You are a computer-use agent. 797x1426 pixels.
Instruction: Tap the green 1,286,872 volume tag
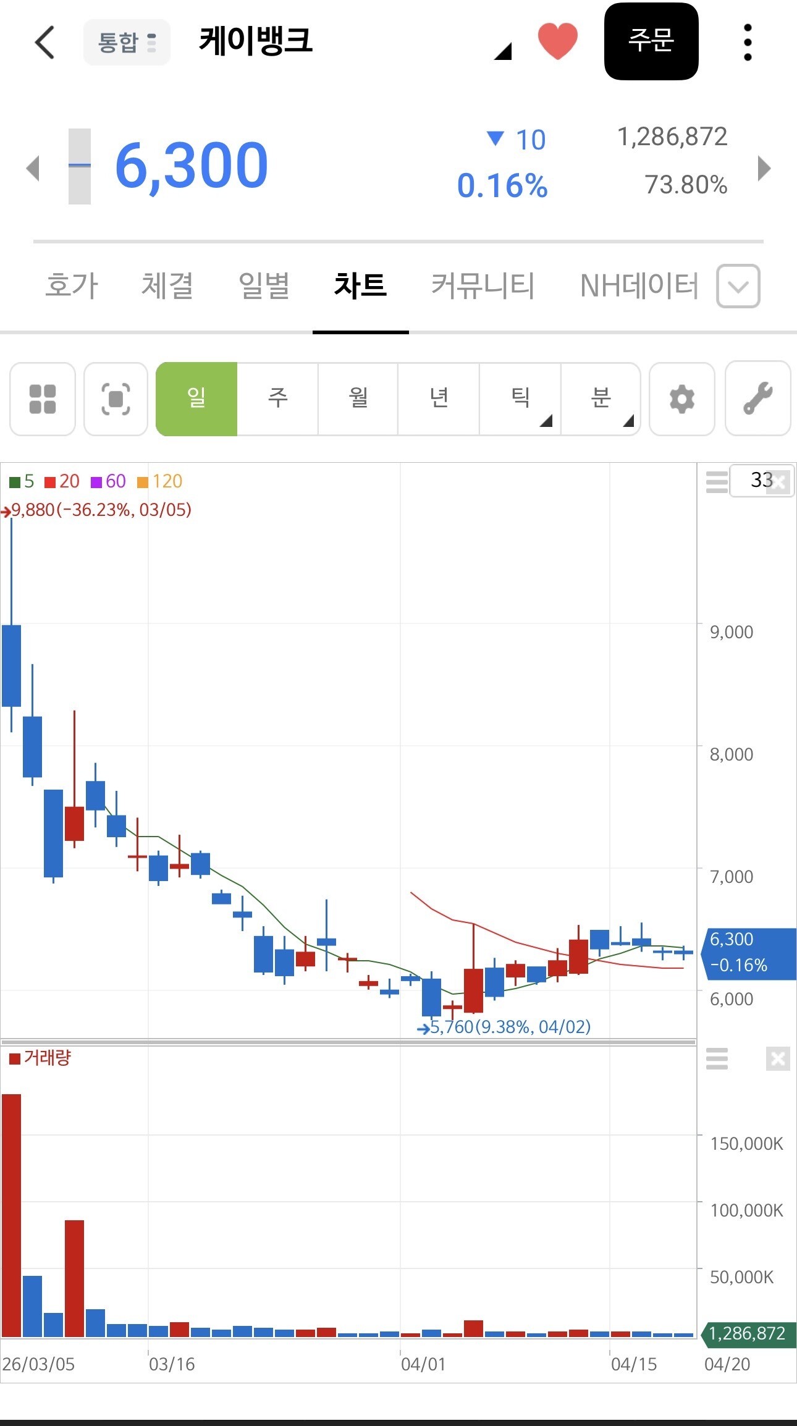(749, 1334)
